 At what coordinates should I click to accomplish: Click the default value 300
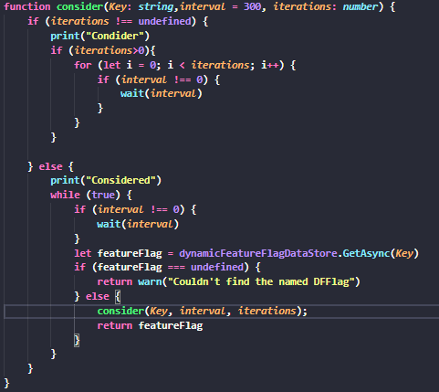252,6
